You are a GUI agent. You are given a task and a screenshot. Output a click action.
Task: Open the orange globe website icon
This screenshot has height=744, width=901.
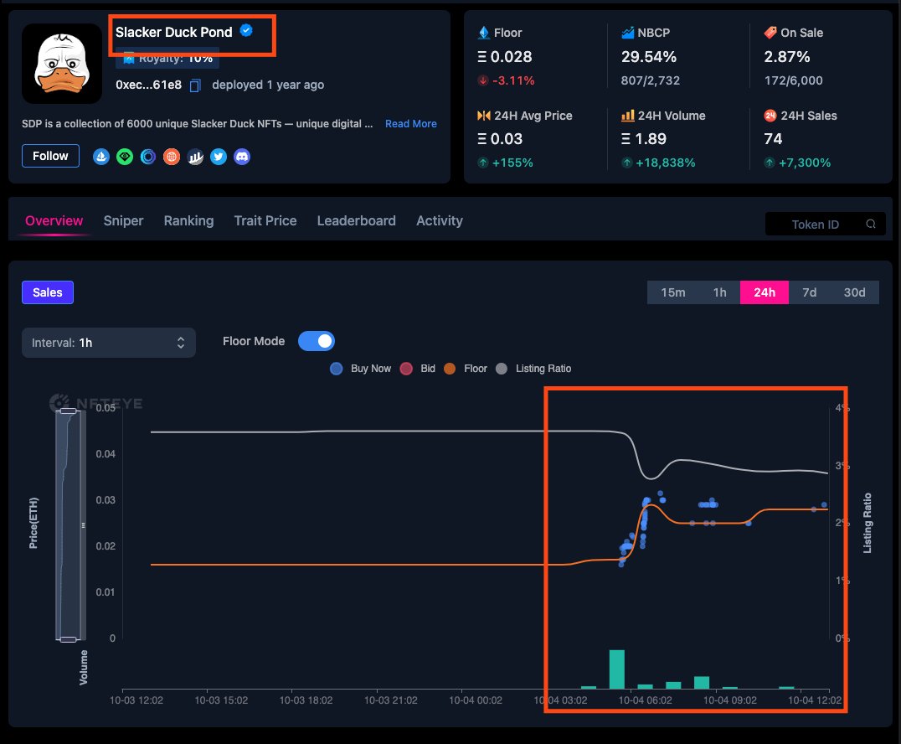coord(172,157)
